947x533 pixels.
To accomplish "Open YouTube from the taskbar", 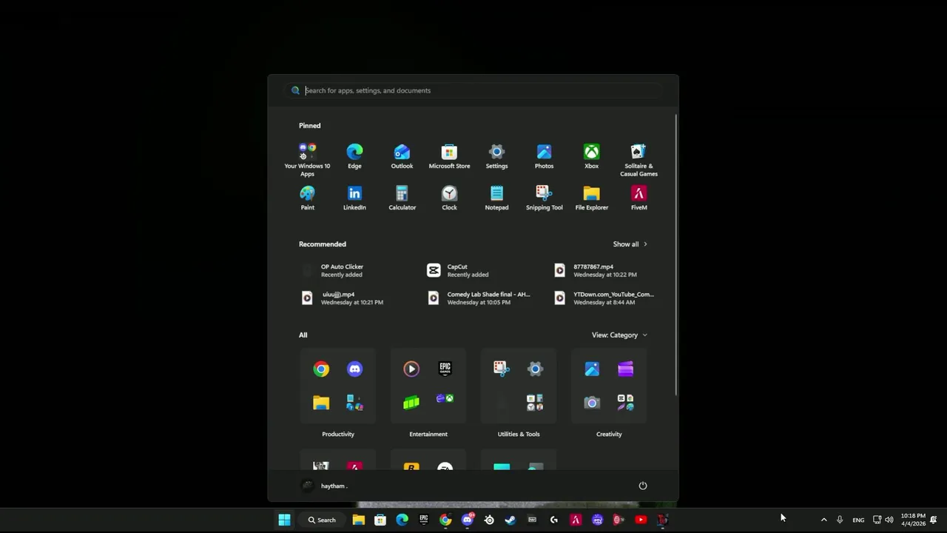I will click(641, 520).
